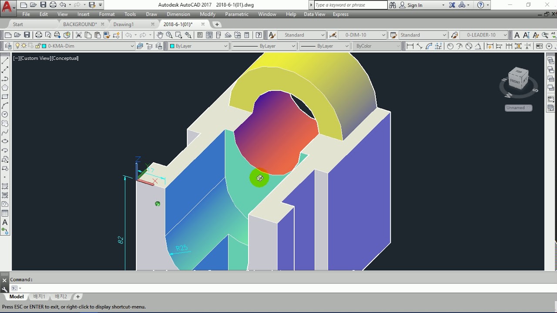Add a new layout with plus button
Screen dimensions: 557x313
78,296
